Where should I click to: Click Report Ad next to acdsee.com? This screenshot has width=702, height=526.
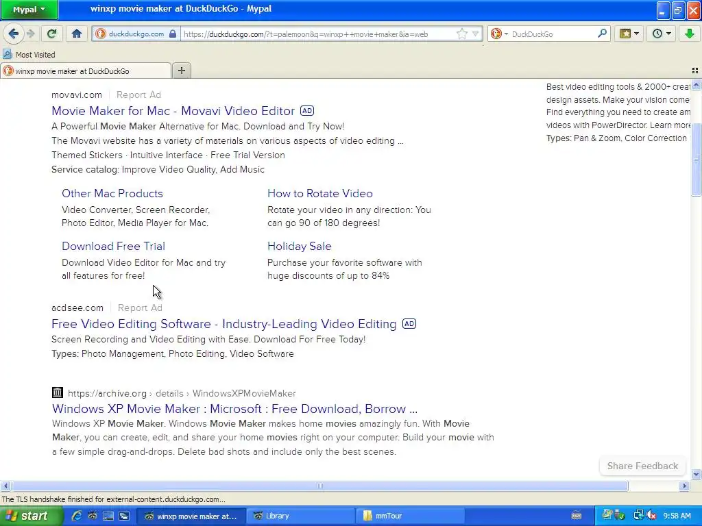(x=140, y=308)
